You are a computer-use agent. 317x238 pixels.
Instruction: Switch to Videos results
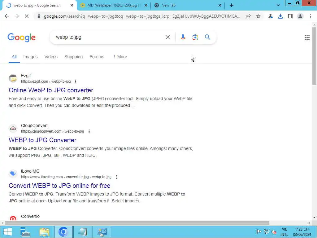pyautogui.click(x=51, y=57)
